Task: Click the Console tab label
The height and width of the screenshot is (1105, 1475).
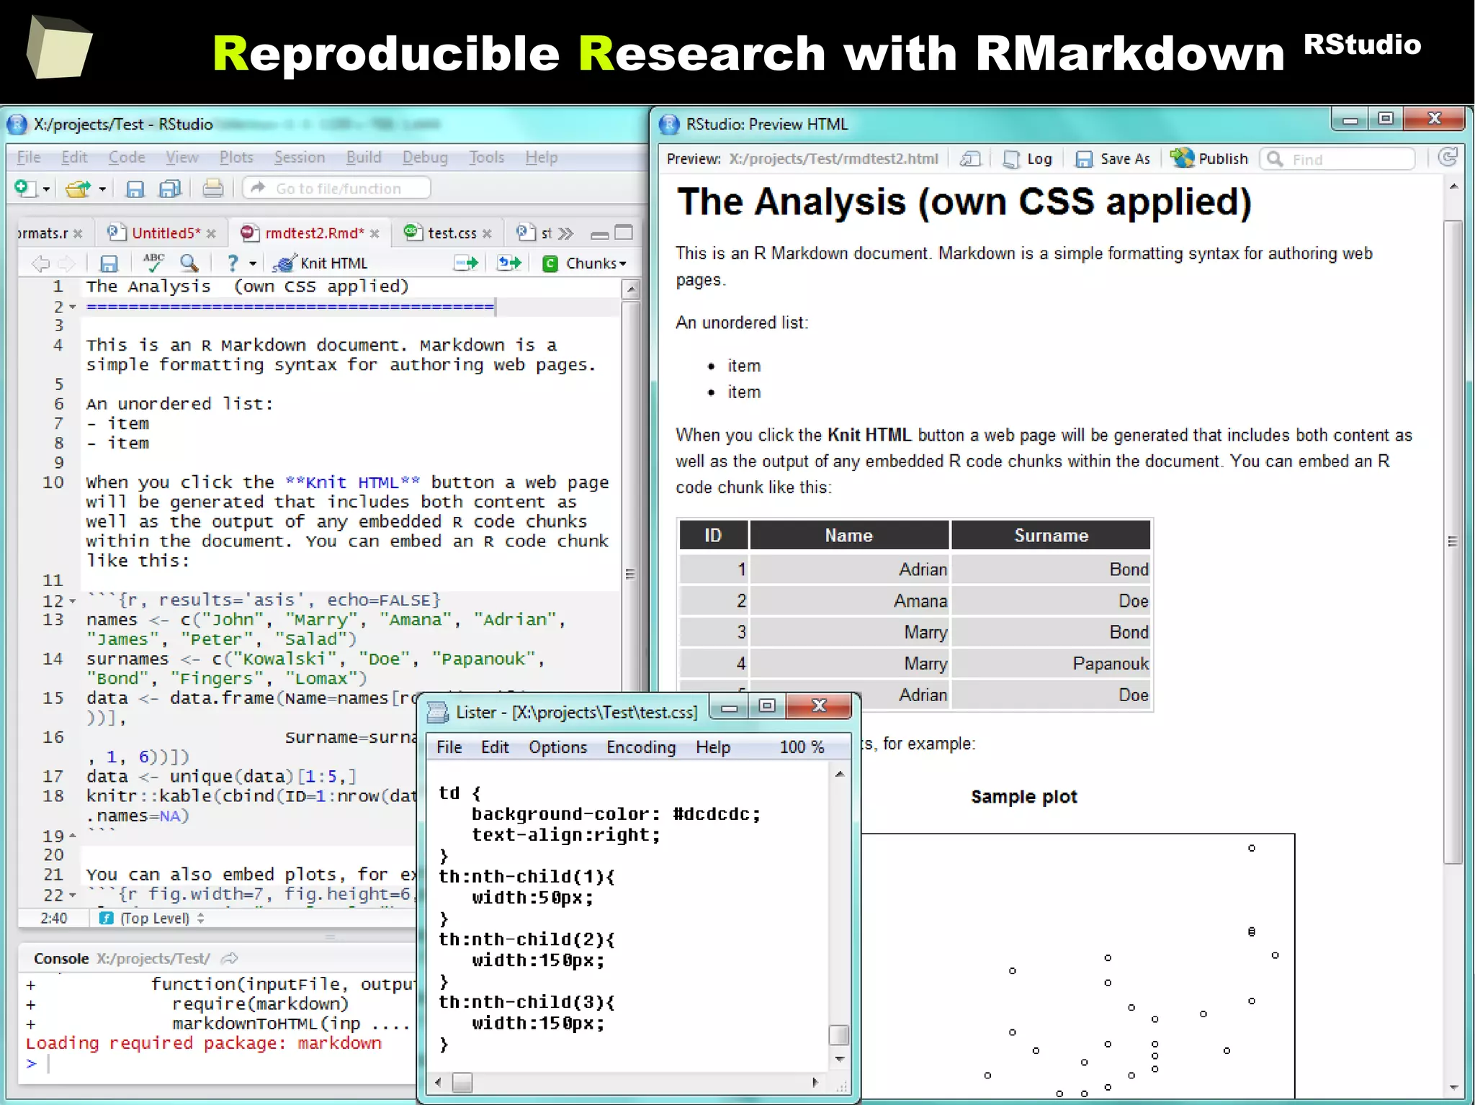Action: click(x=61, y=958)
